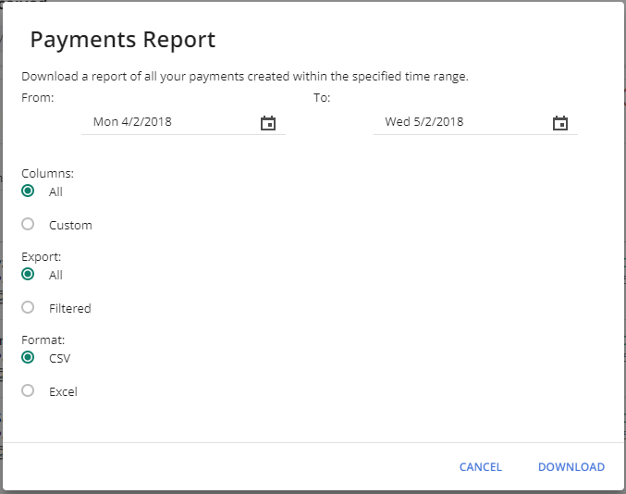Open the To date calendar picker icon
Image resolution: width=626 pixels, height=494 pixels.
(559, 123)
